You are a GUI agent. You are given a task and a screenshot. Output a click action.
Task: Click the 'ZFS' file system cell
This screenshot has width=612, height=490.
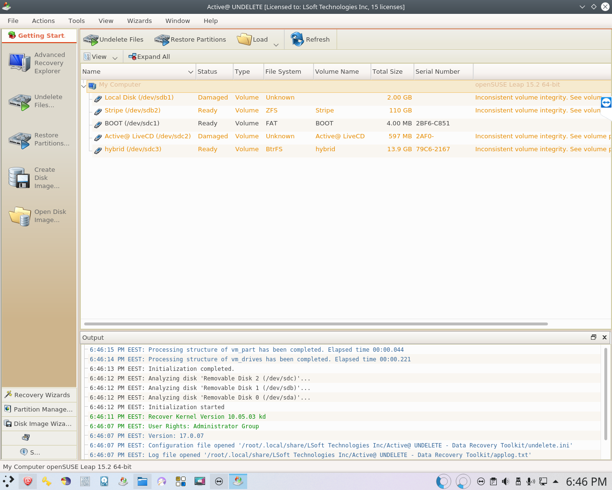click(272, 111)
